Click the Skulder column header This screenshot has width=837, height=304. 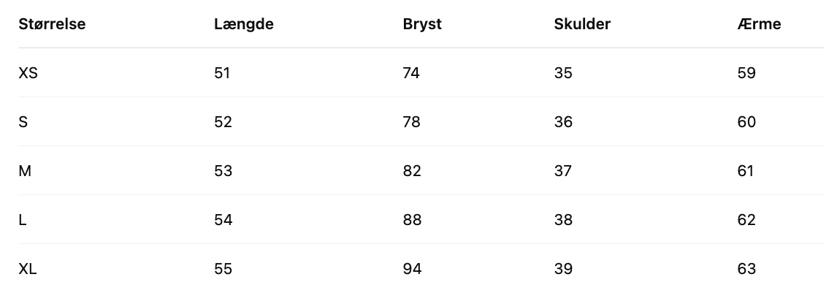[582, 24]
